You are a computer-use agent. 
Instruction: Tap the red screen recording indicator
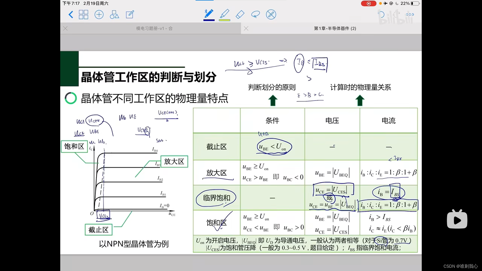[x=369, y=4]
